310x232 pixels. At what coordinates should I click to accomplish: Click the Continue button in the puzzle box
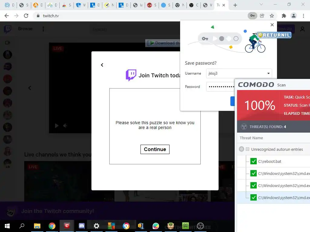point(155,149)
